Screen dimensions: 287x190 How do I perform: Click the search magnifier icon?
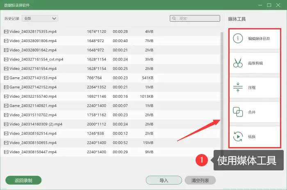(174, 18)
